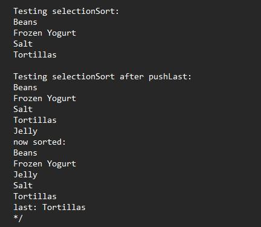The width and height of the screenshot is (261, 227).
Task: Click 'Frozen Yogurt' after the now sorted line
Action: point(45,164)
